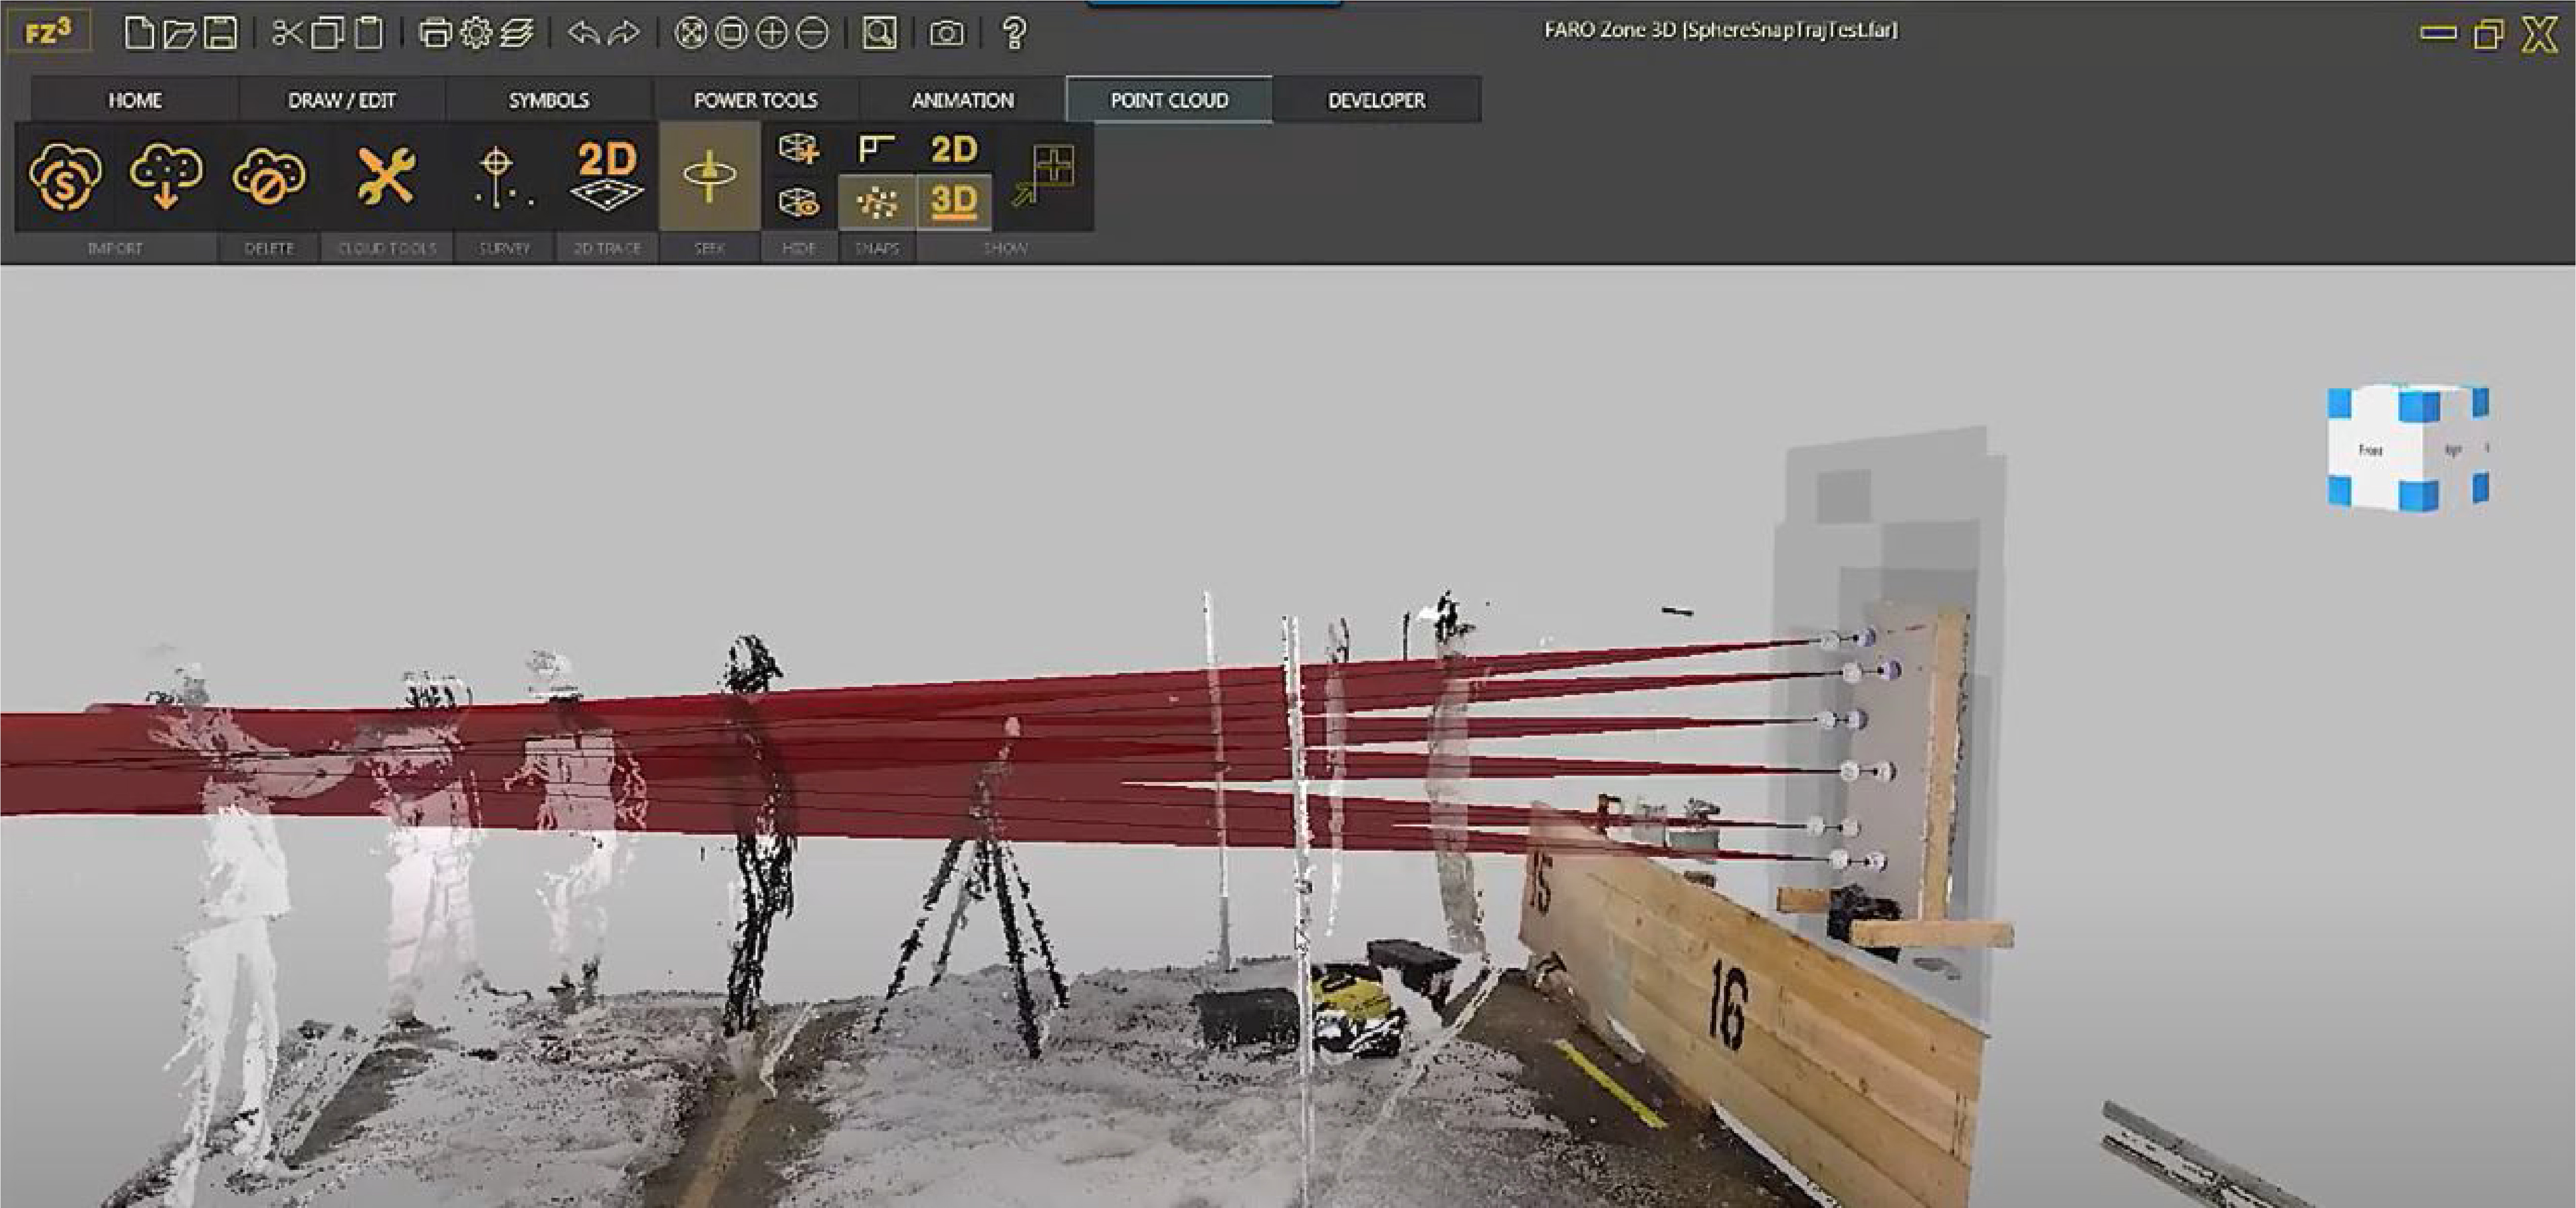Open the FZ3 application menu logo
The image size is (2576, 1208).
point(49,31)
